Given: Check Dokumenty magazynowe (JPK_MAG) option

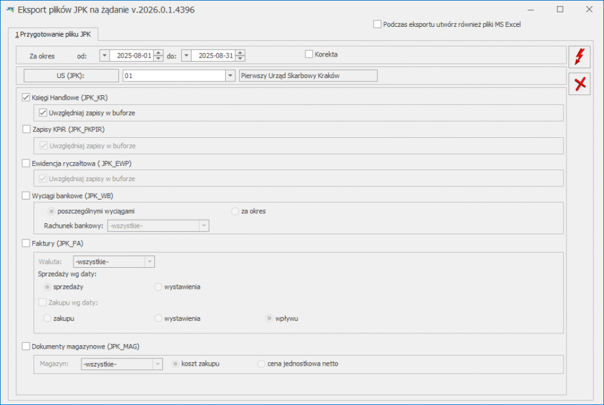Looking at the screenshot, I should point(27,346).
